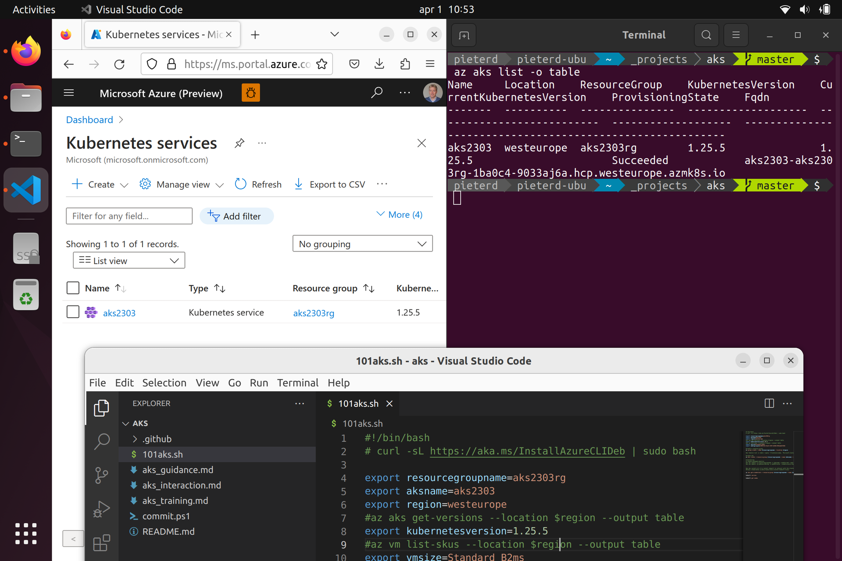Open VS Code Search view icon

102,441
